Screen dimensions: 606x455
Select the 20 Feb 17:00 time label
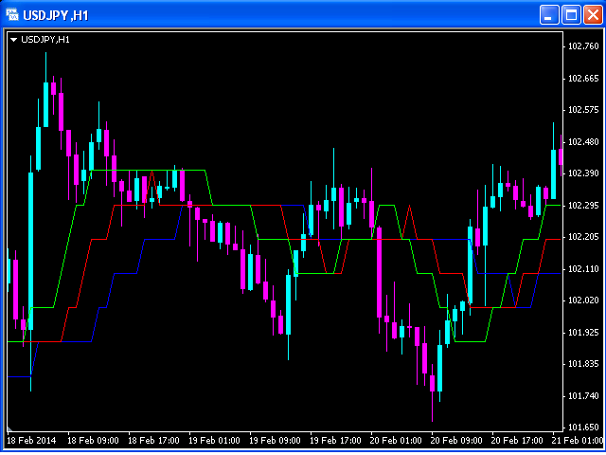pos(517,440)
